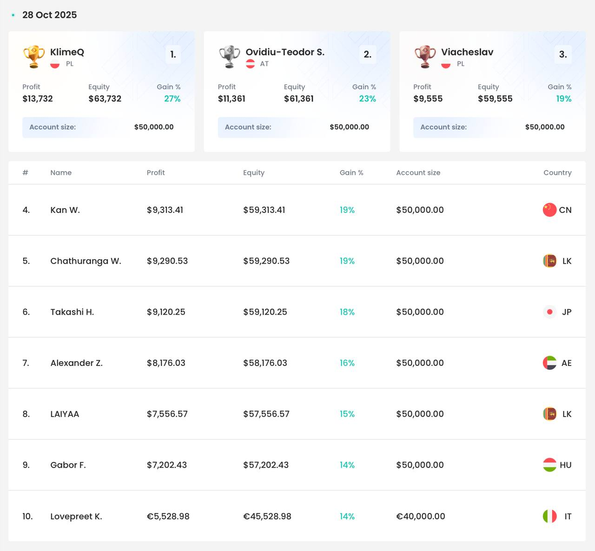Click the 28 Oct 2025 date heading

(49, 15)
